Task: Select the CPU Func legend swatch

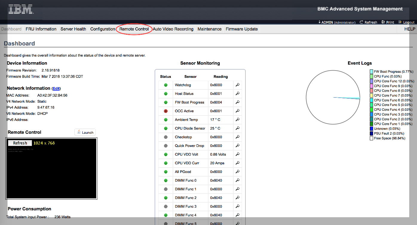Action: (372, 77)
